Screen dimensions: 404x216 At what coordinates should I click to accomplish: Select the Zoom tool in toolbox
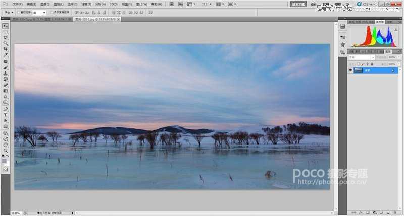(6, 151)
